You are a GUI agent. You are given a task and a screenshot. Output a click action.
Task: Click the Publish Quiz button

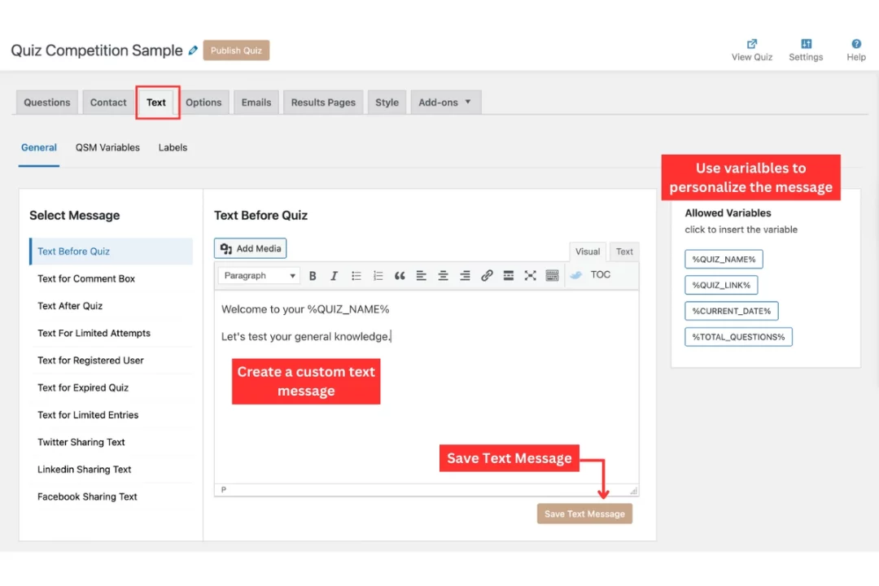(x=236, y=50)
